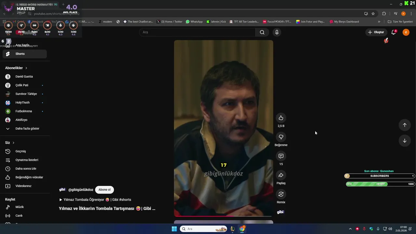Open Chrome extensions puzzle icon

[384, 14]
